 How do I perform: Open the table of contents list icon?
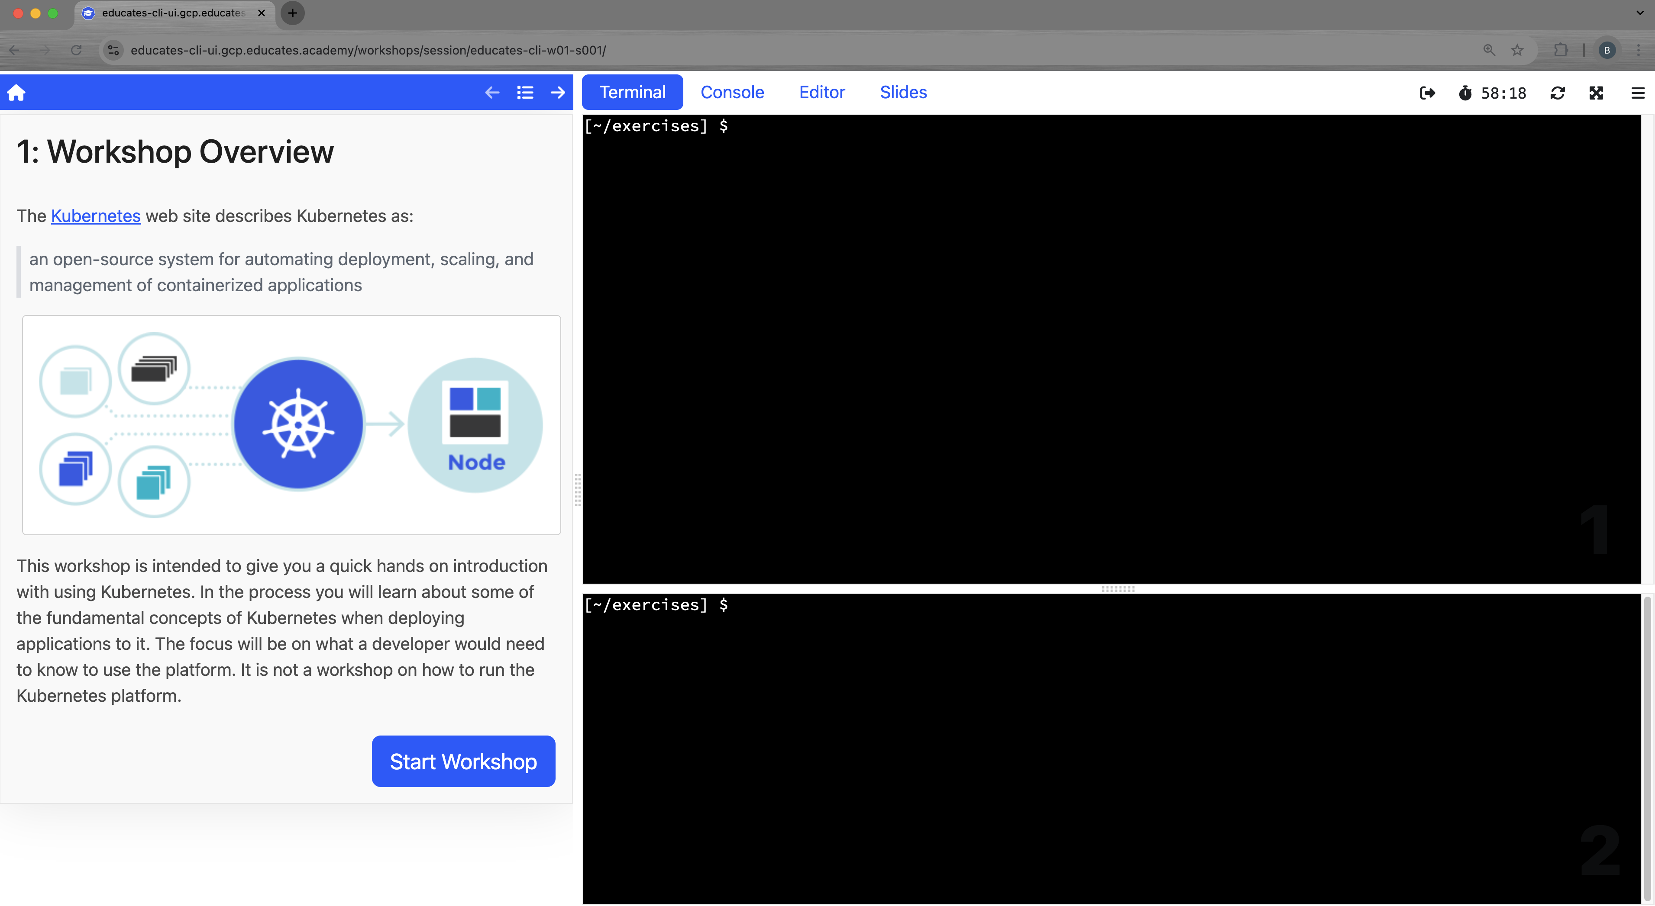click(x=525, y=93)
